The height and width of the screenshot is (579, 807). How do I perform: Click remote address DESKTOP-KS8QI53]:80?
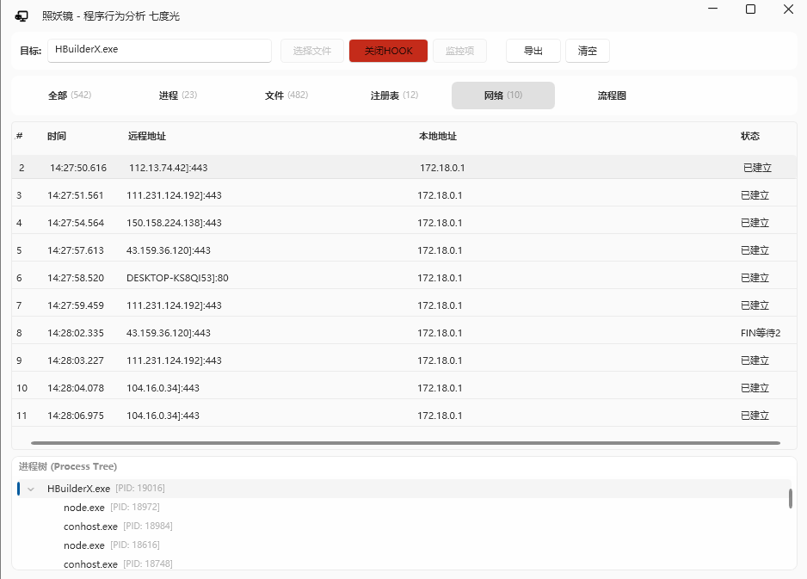click(177, 278)
